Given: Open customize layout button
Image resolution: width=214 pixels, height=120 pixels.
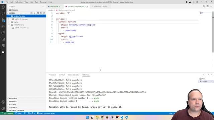Looking at the screenshot, I should (197, 2).
